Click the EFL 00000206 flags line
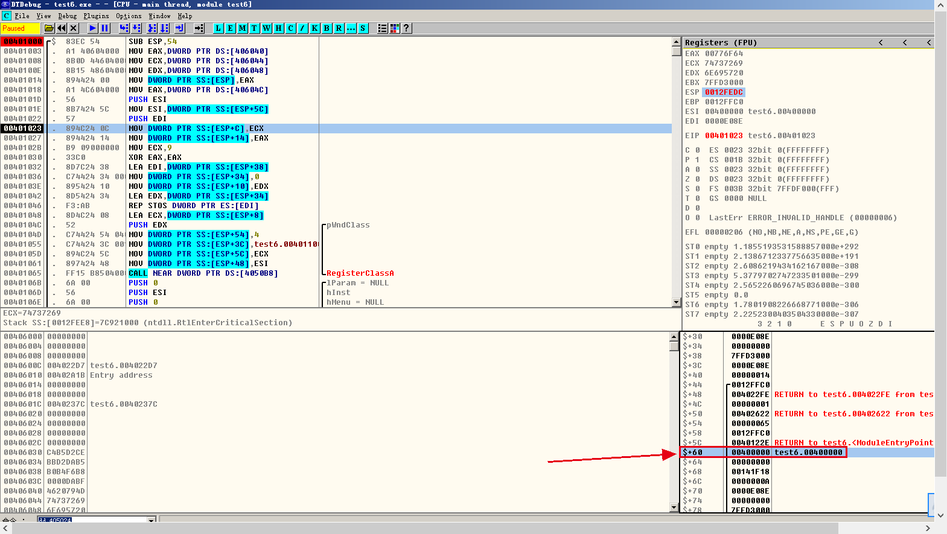Image resolution: width=947 pixels, height=534 pixels. [771, 232]
